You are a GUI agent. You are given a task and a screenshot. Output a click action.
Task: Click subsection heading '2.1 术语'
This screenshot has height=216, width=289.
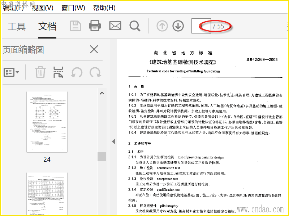(136, 152)
